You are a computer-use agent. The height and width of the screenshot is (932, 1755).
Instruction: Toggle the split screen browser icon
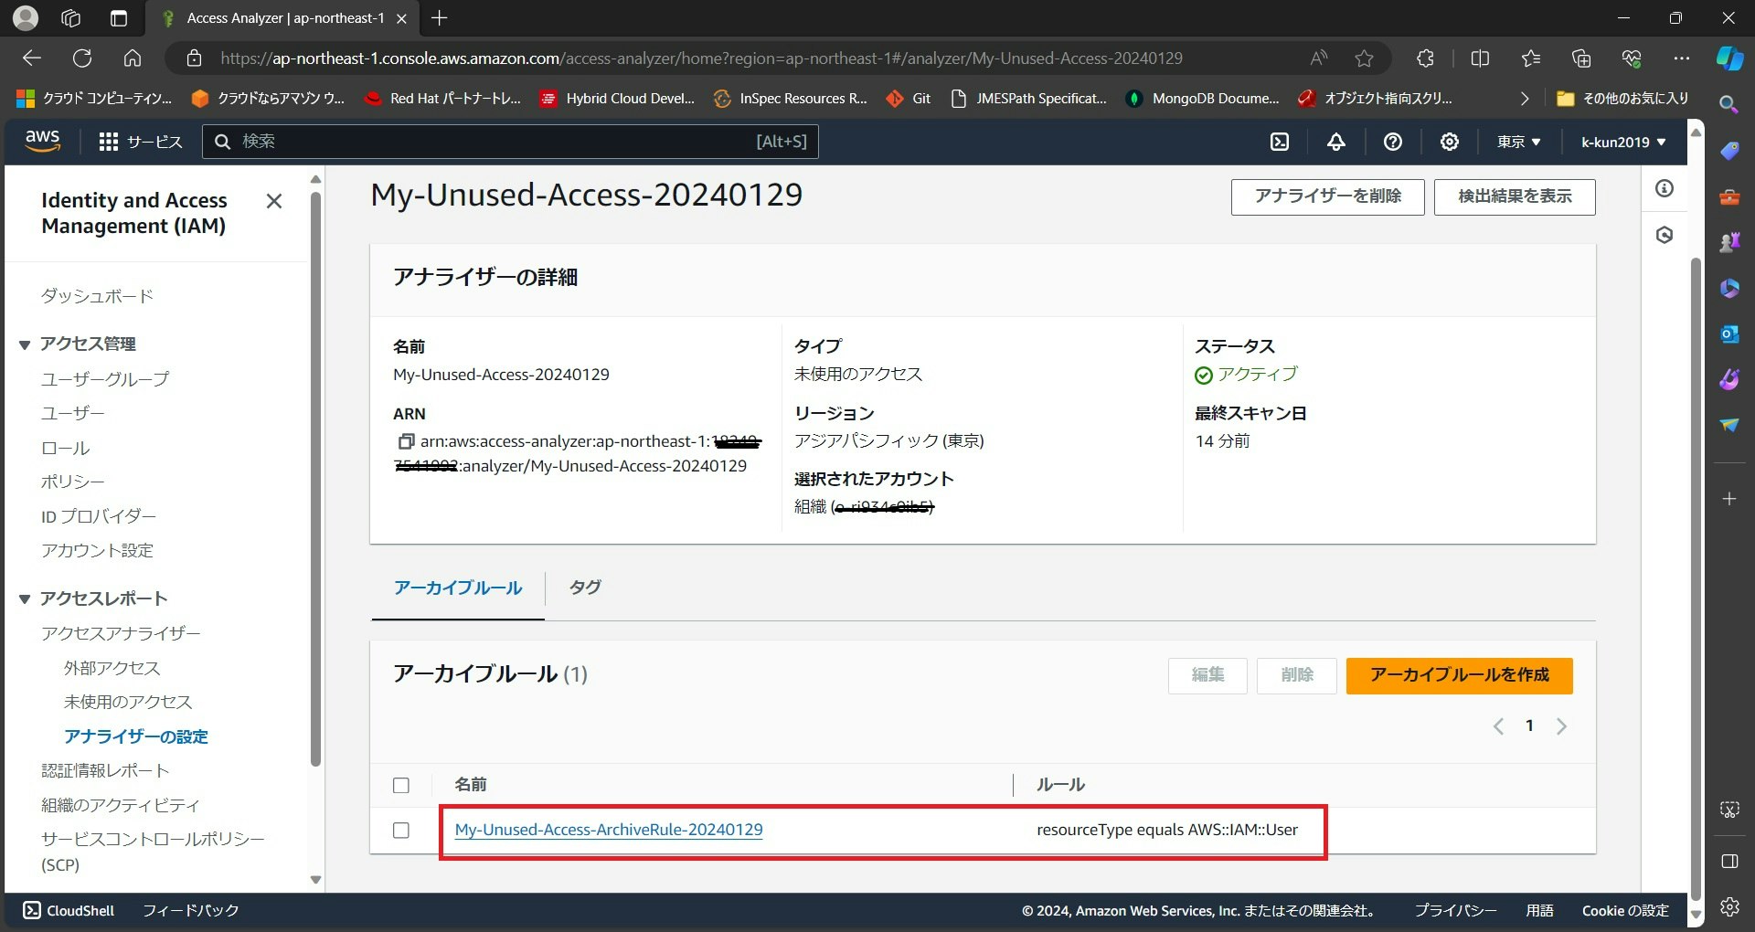pos(1480,58)
